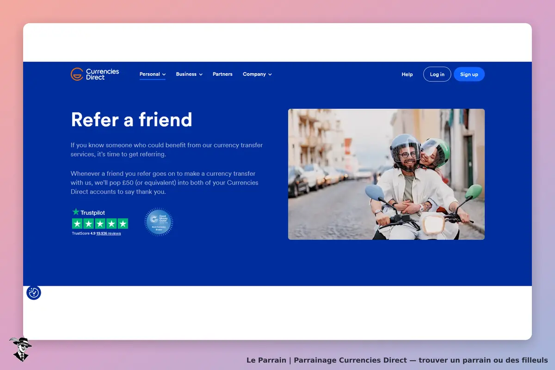Click the Sign up button

pos(469,74)
